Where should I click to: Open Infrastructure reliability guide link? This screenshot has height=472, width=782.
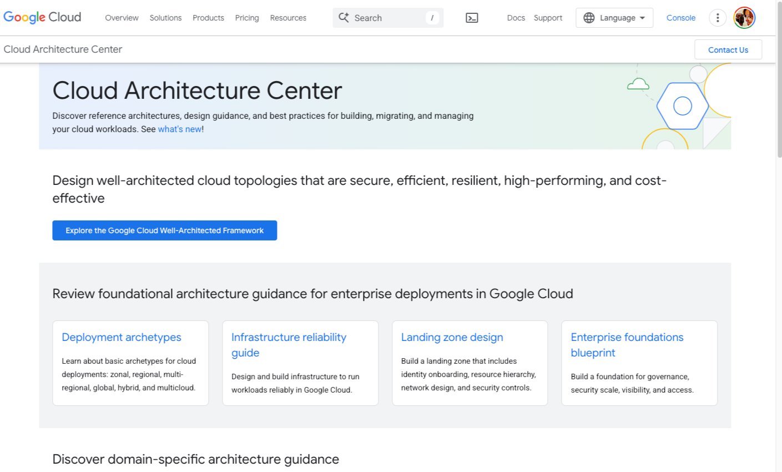pyautogui.click(x=289, y=345)
